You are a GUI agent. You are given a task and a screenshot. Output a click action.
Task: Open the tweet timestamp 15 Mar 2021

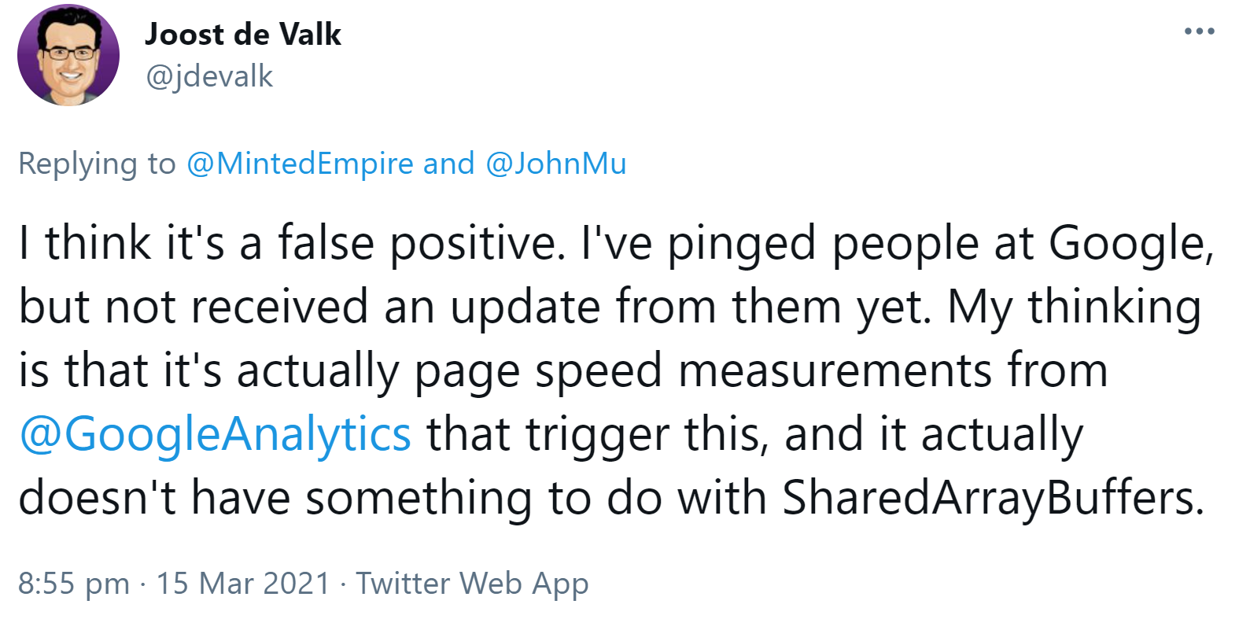pos(245,584)
